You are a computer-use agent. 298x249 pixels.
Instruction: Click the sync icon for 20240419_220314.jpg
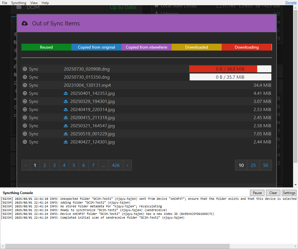25,109
